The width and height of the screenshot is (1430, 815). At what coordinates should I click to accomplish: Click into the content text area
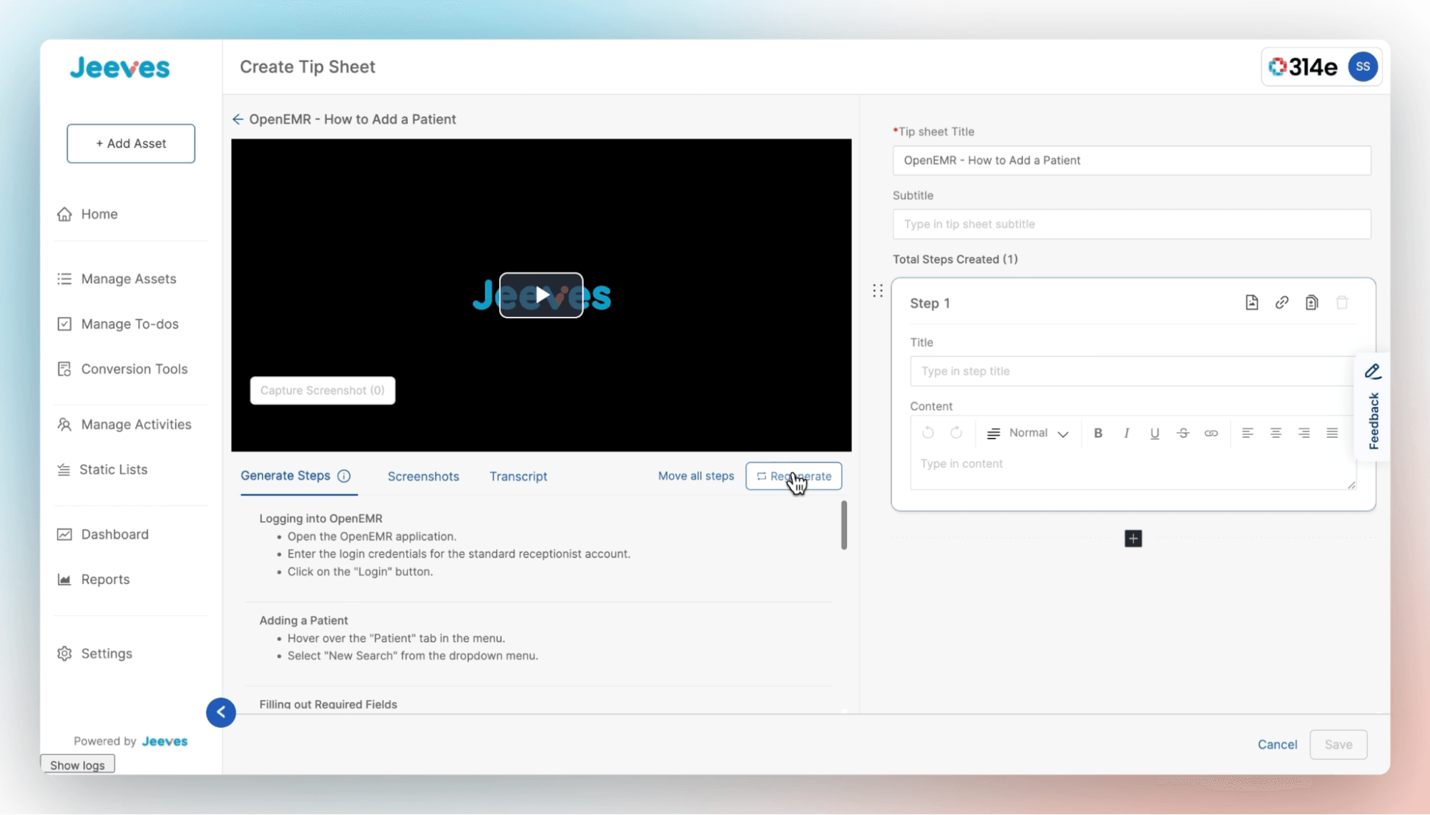(1132, 469)
